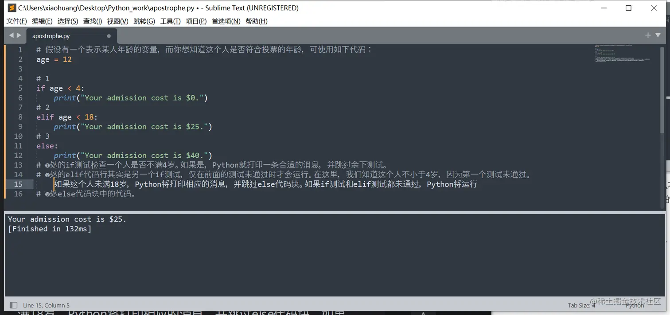Go to previous tab with left arrow
The width and height of the screenshot is (670, 315).
[11, 35]
